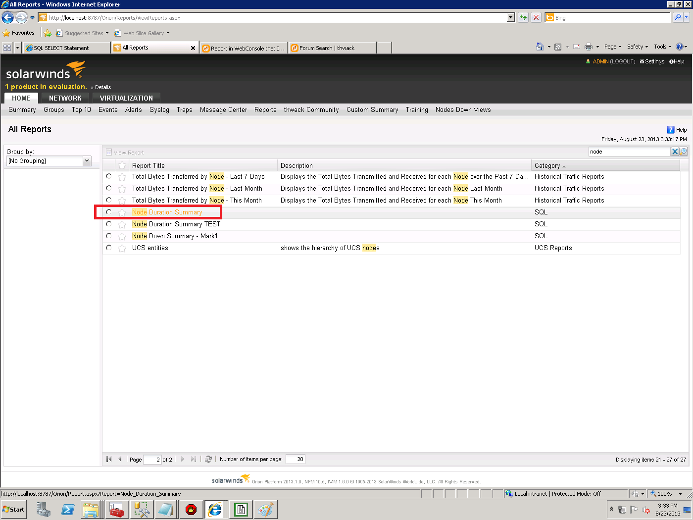
Task: Clear the node search with X icon
Action: (x=675, y=152)
